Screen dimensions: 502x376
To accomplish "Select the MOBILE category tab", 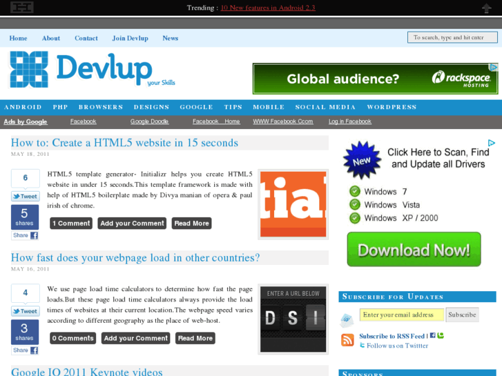I will (x=269, y=107).
